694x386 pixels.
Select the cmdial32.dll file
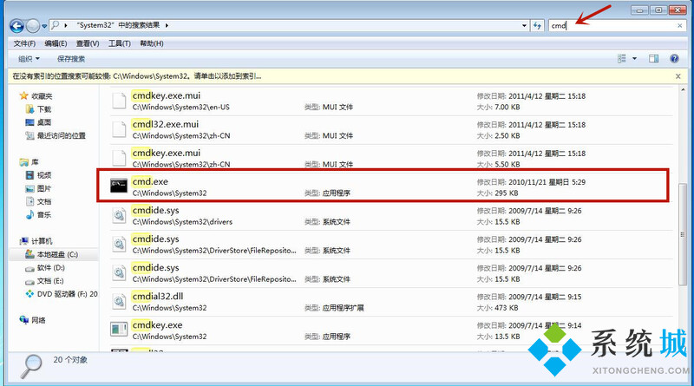click(391, 302)
